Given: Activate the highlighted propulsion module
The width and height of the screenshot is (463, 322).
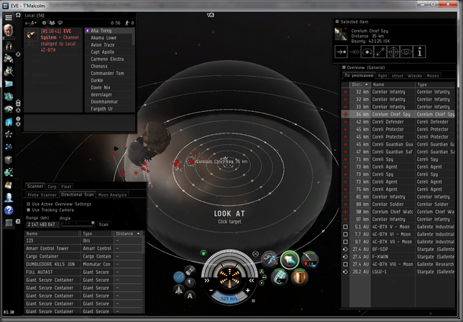Looking at the screenshot, I should (x=290, y=260).
